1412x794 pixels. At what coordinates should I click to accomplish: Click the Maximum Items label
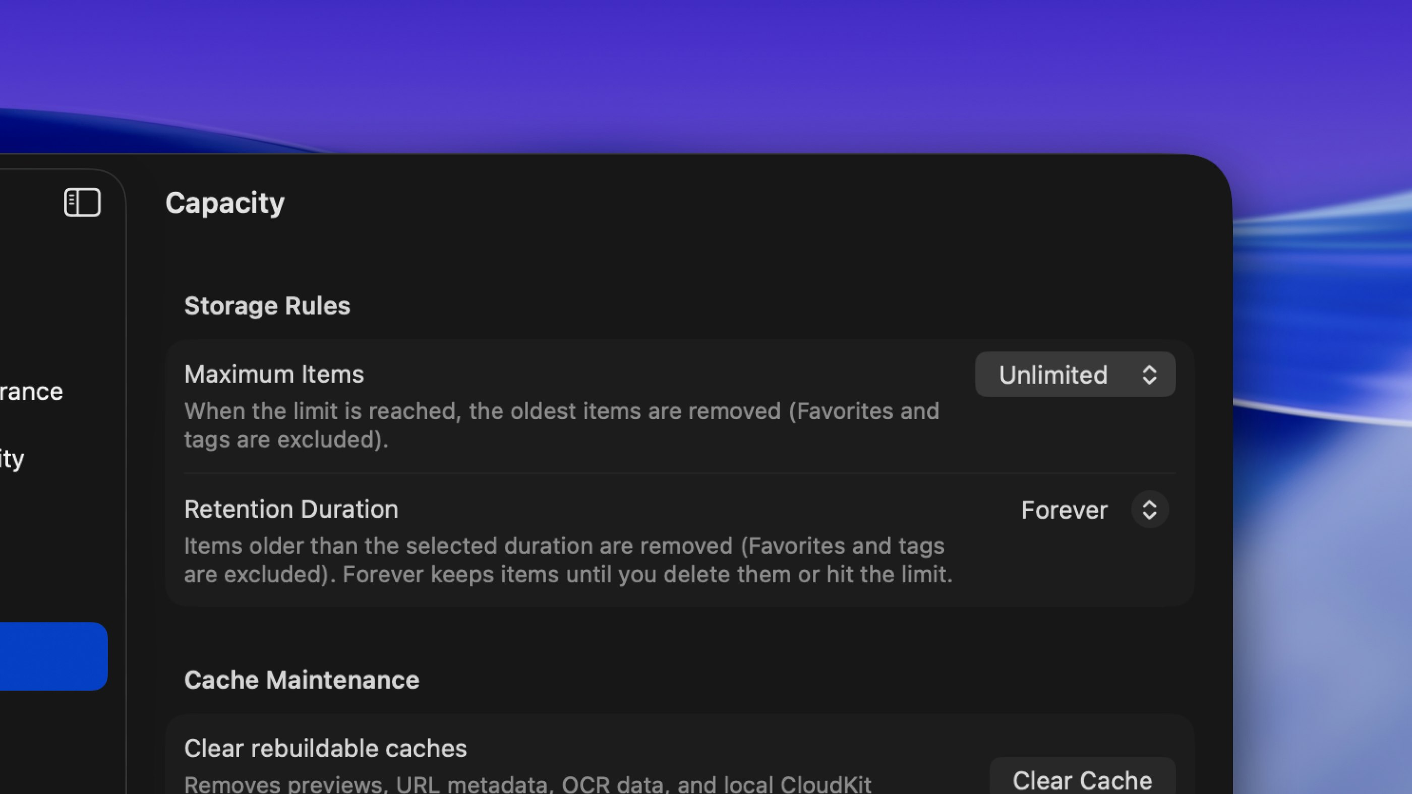pos(274,375)
